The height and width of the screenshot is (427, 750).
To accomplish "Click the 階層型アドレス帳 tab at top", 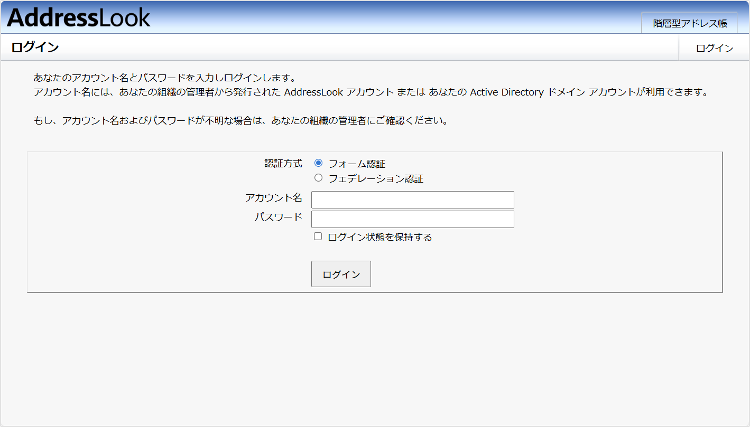I will (689, 23).
